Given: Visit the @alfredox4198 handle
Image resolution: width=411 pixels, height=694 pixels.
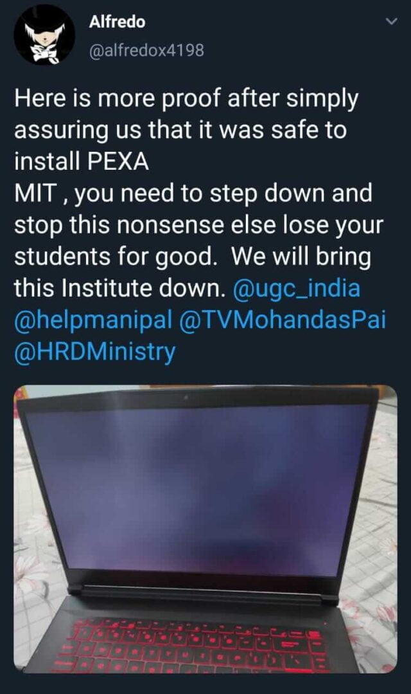Looking at the screenshot, I should (146, 50).
